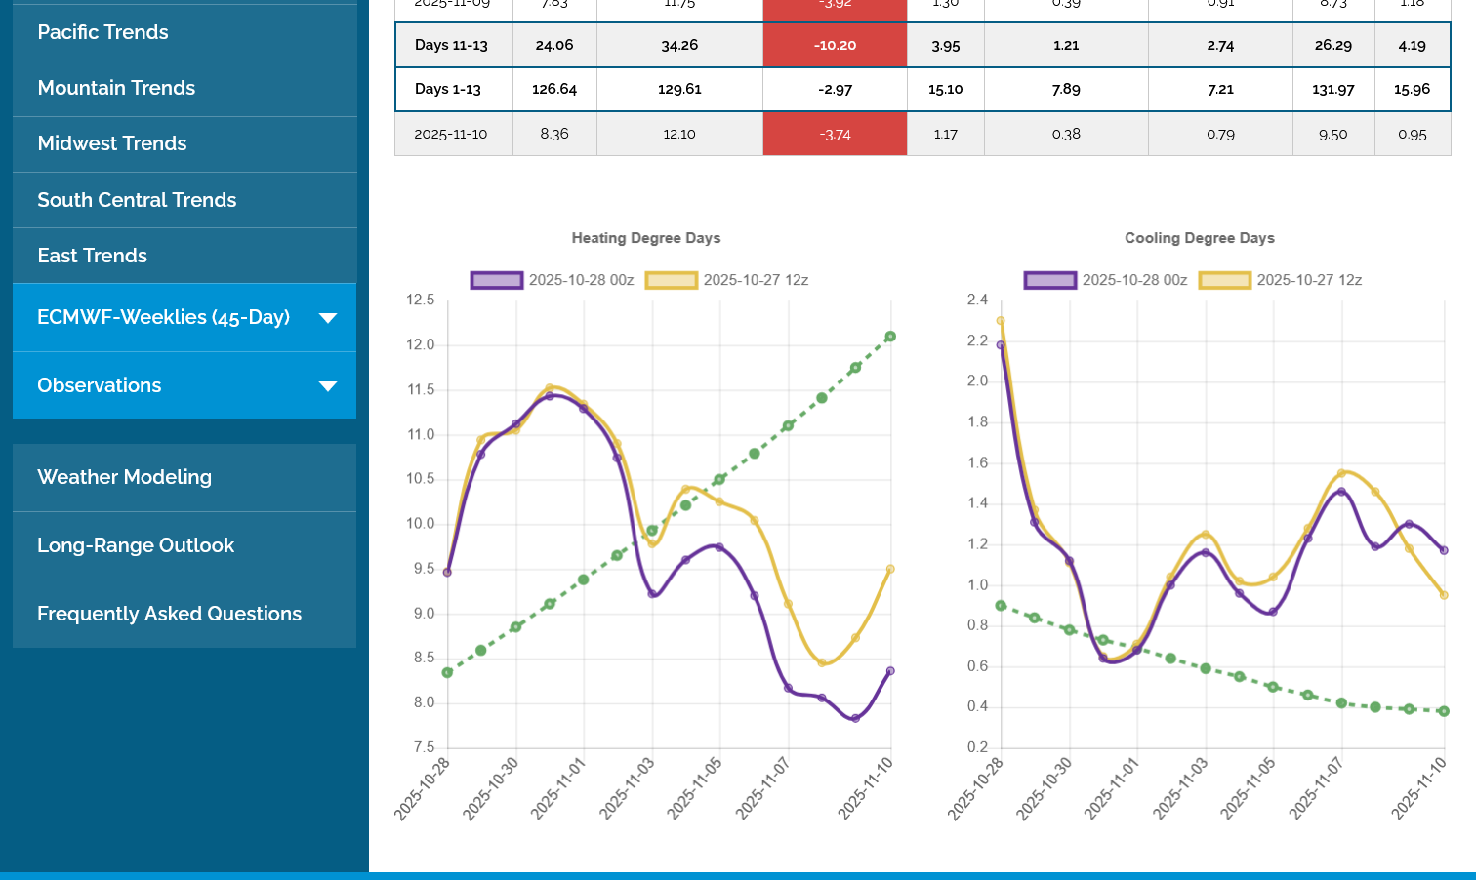Image resolution: width=1476 pixels, height=880 pixels.
Task: Click last green data point on Heating chart
Action: [x=890, y=337]
